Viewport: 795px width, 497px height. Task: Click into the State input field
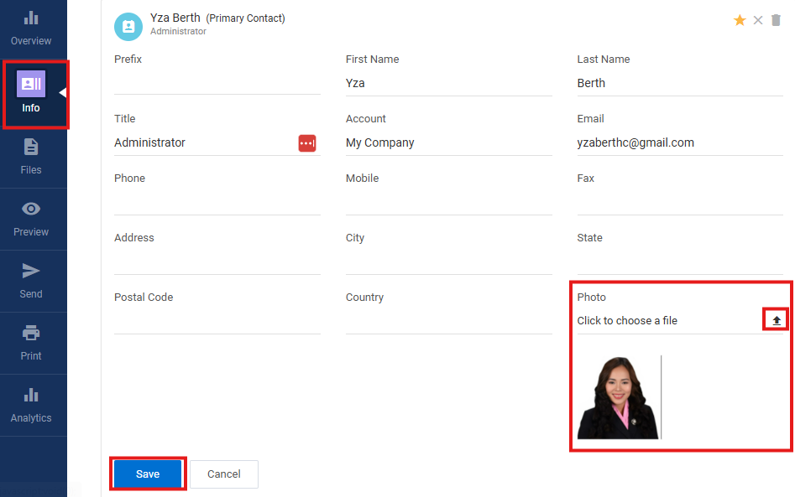680,262
